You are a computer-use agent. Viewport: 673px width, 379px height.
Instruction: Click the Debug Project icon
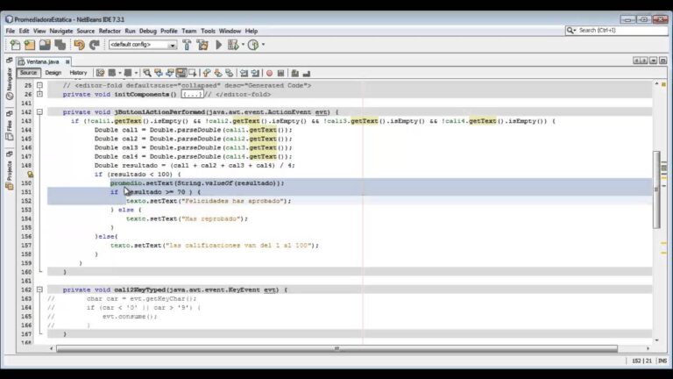click(x=233, y=45)
